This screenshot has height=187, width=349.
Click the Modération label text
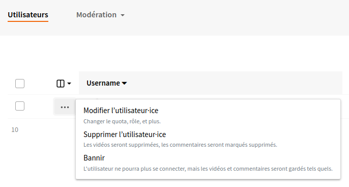pos(96,15)
